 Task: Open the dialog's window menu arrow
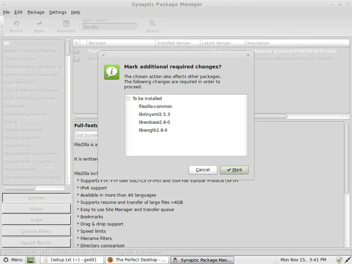pos(103,55)
